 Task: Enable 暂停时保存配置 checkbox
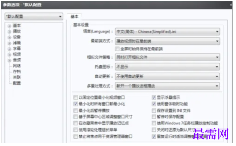pyautogui.click(x=154, y=117)
